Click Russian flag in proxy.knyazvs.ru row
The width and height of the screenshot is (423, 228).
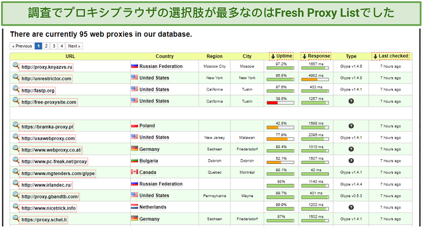134,66
